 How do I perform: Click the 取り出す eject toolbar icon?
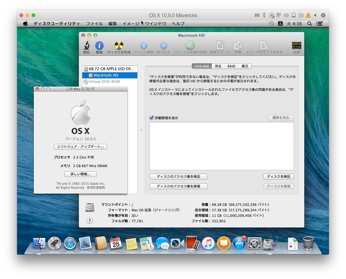point(164,48)
